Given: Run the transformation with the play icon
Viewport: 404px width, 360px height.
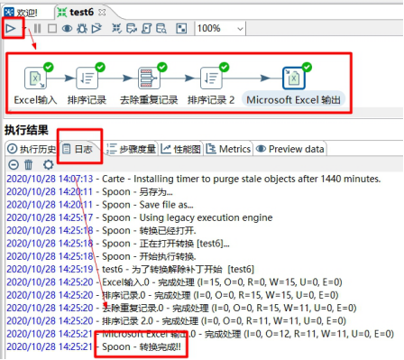Looking at the screenshot, I should 11,29.
